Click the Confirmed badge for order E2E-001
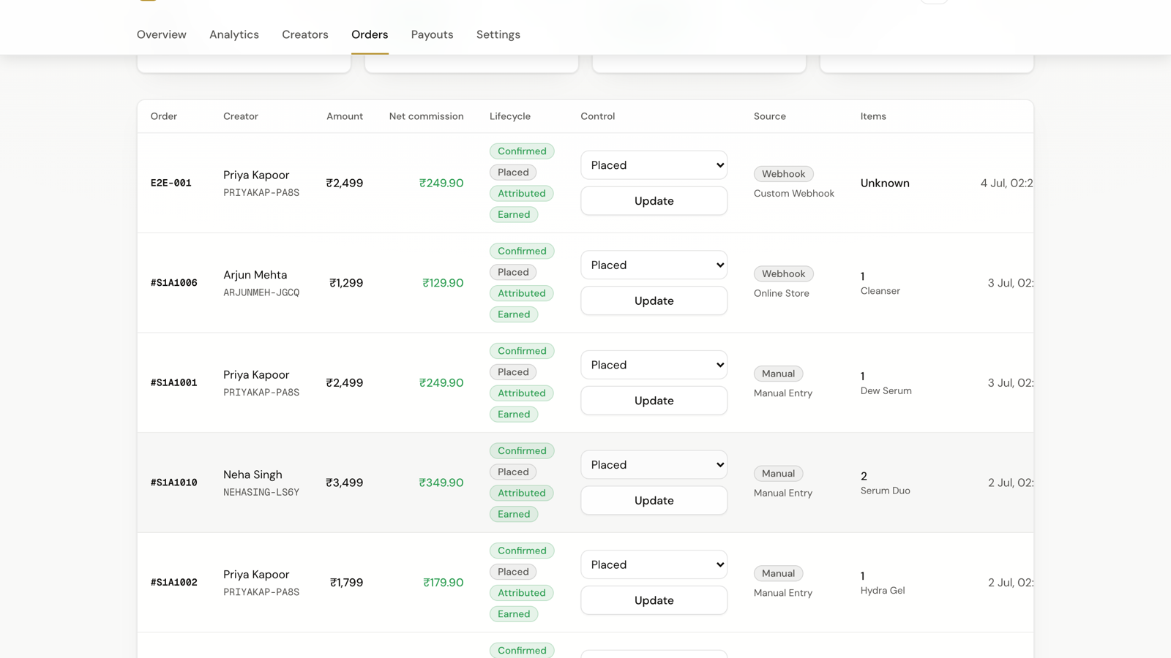1171x658 pixels. [522, 151]
